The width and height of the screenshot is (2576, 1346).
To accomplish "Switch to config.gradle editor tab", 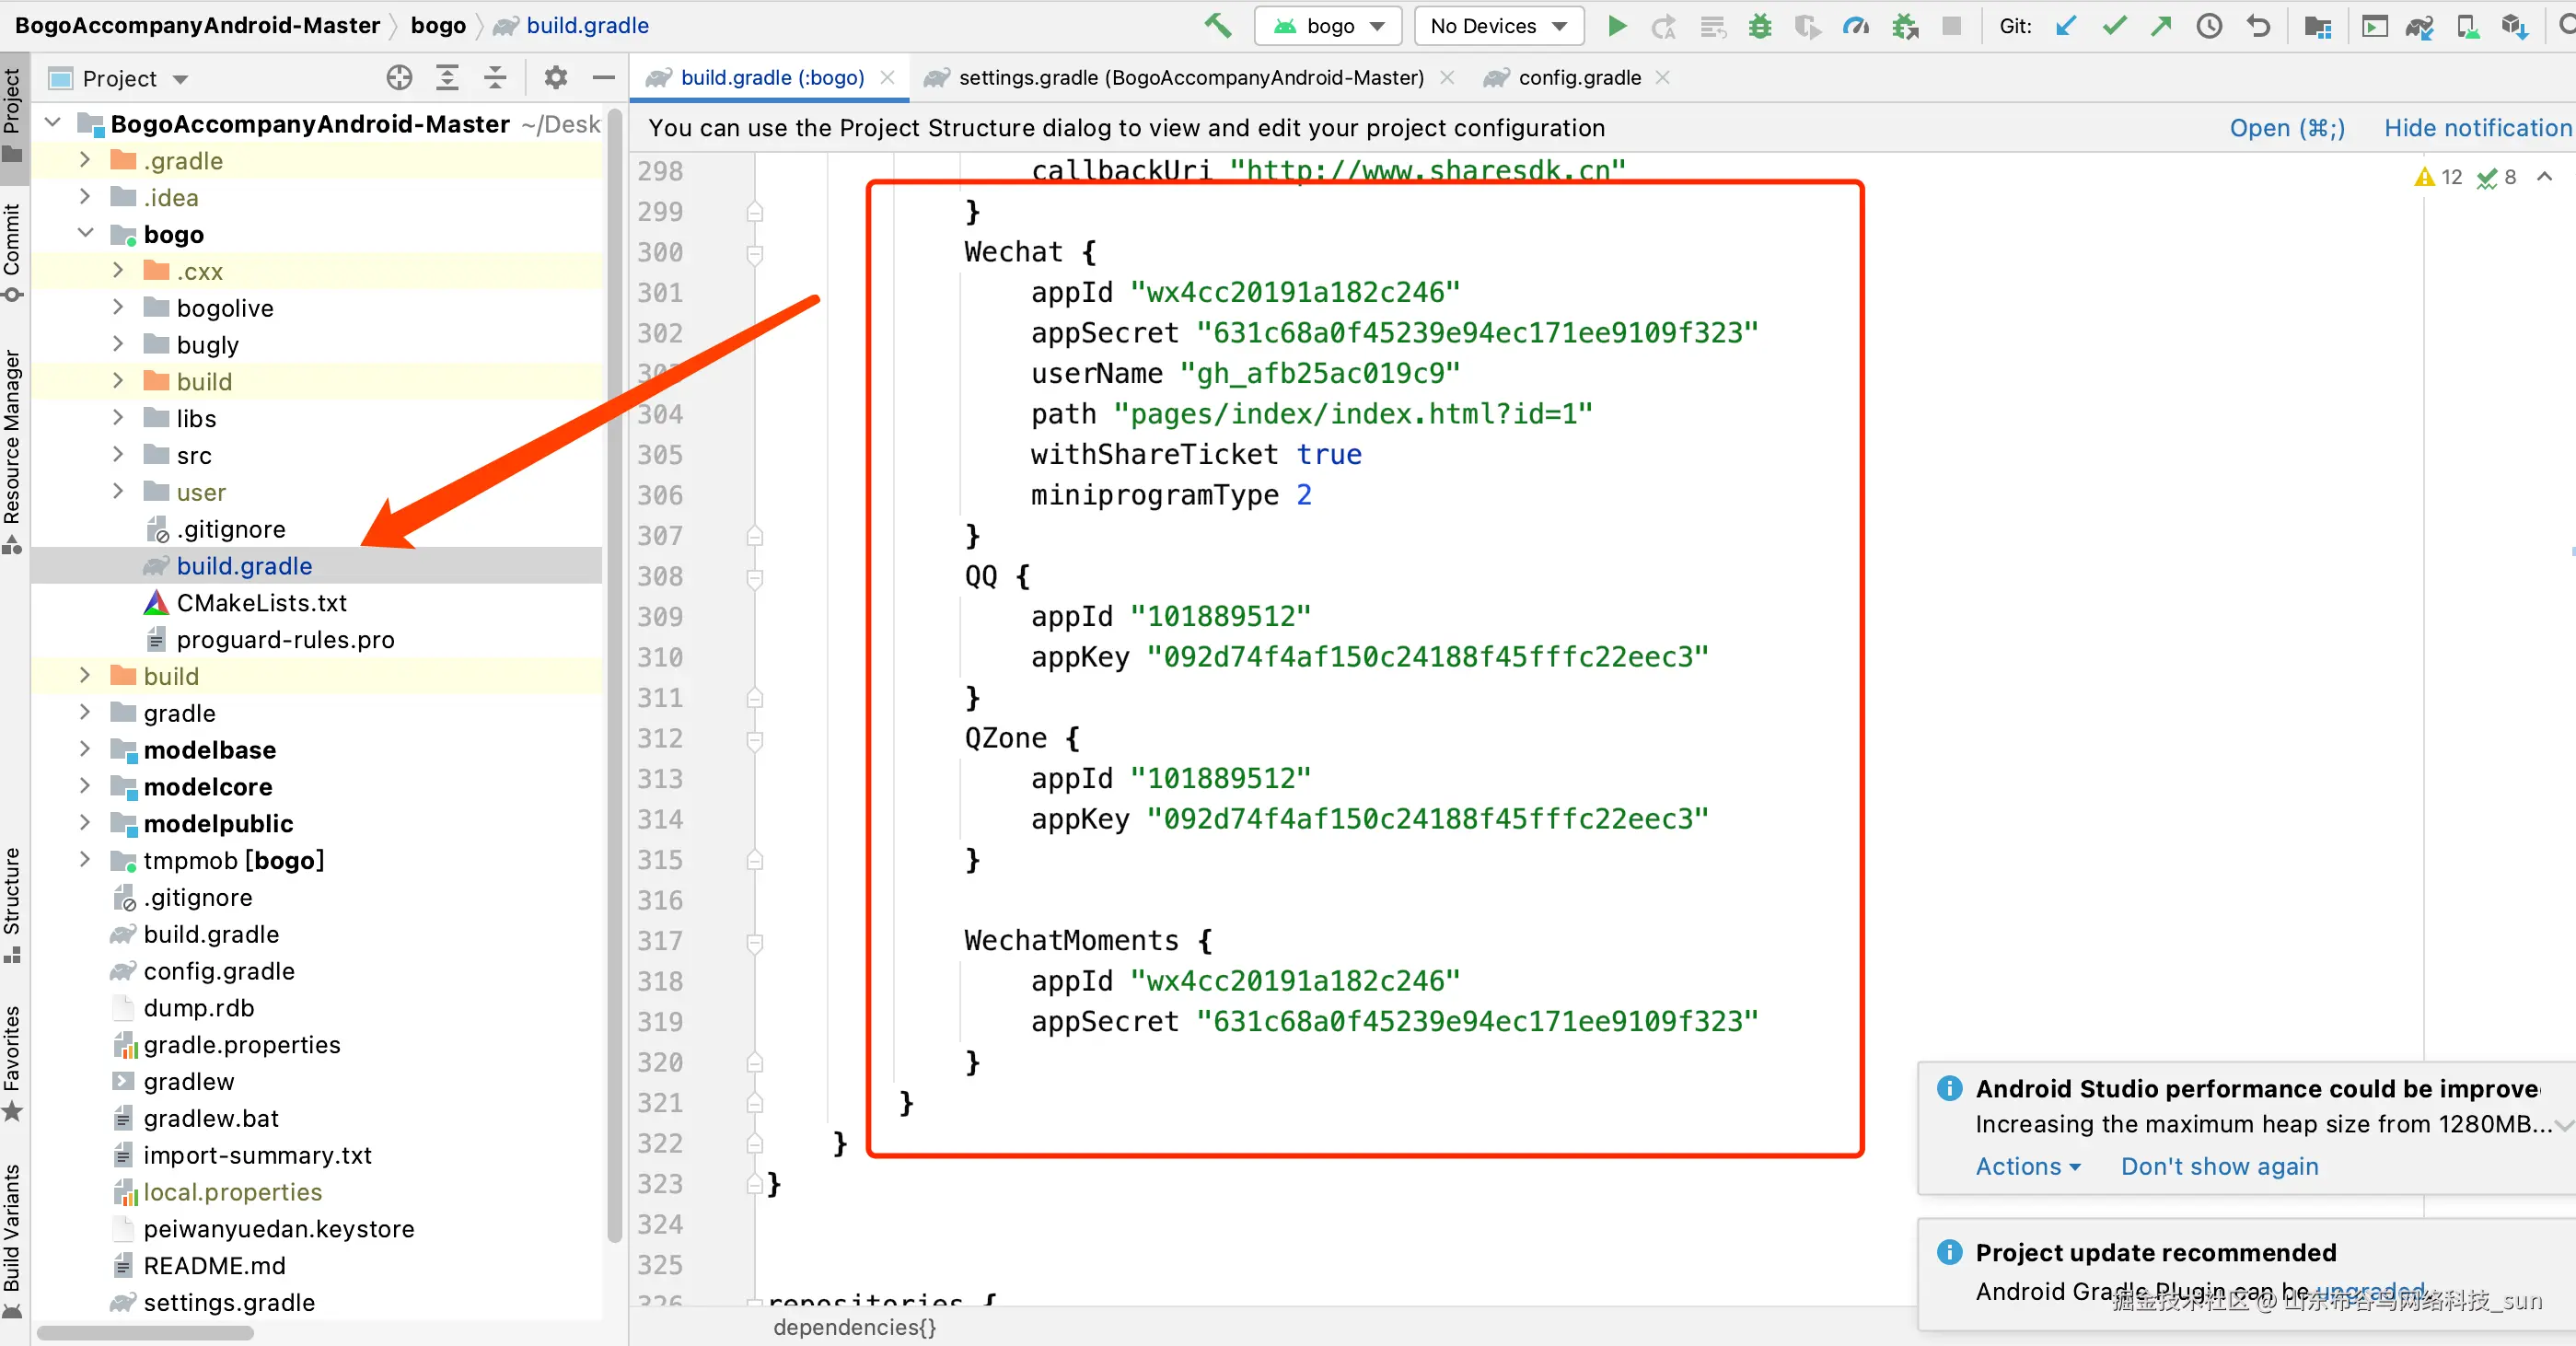I will point(1578,78).
